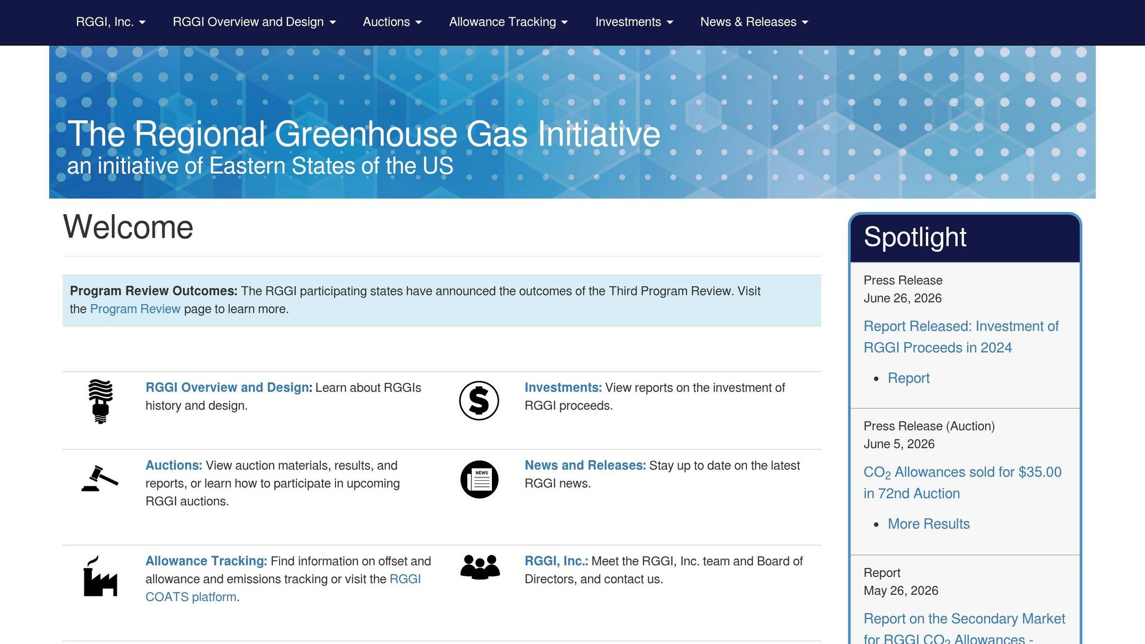The height and width of the screenshot is (644, 1145).
Task: Click the newspaper icon beside News and Releases
Action: (479, 479)
